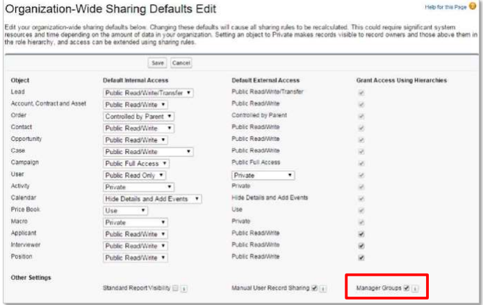The width and height of the screenshot is (483, 305).
Task: Click info icon next to Manager Groups
Action: pyautogui.click(x=415, y=288)
